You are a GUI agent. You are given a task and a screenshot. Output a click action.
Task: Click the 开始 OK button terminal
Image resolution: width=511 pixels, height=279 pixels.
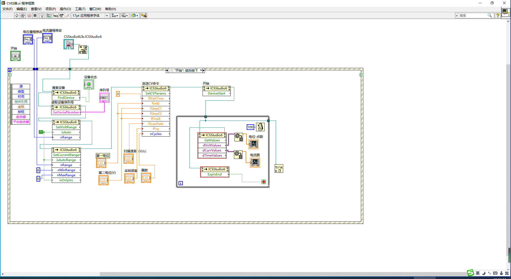point(15,56)
